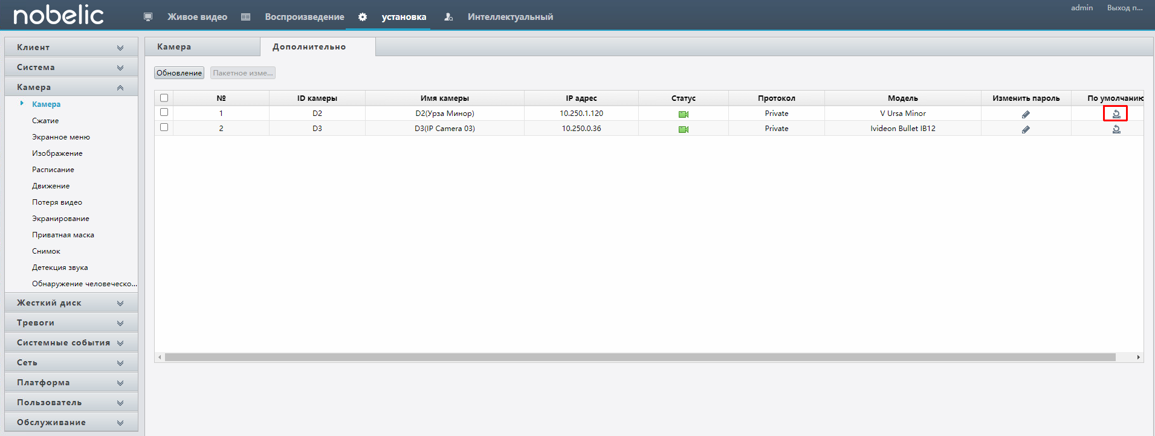This screenshot has height=436, width=1155.
Task: Switch to the Дополнительно tab
Action: coord(318,46)
